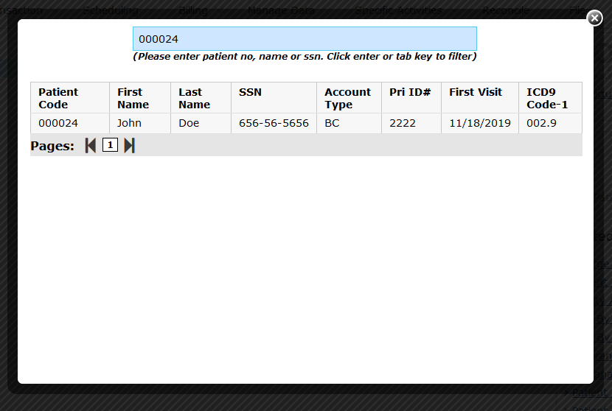Select page 1 in pagination
The width and height of the screenshot is (612, 411).
[x=110, y=146]
